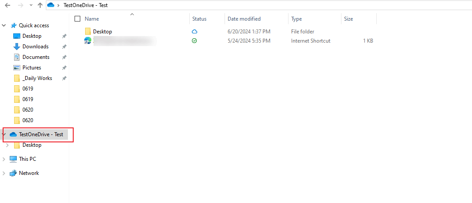
Task: Select the Desktop folder icon in file list
Action: point(88,31)
